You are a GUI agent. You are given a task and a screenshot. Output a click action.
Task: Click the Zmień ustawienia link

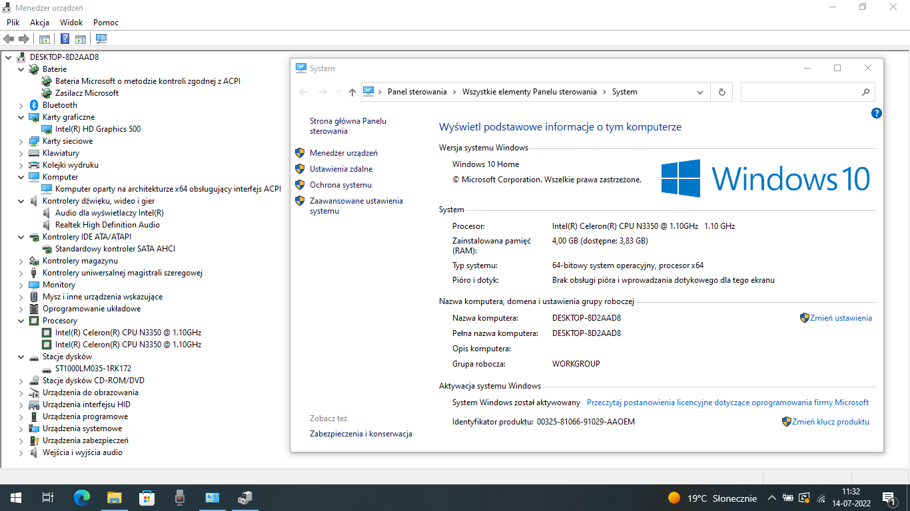point(841,318)
